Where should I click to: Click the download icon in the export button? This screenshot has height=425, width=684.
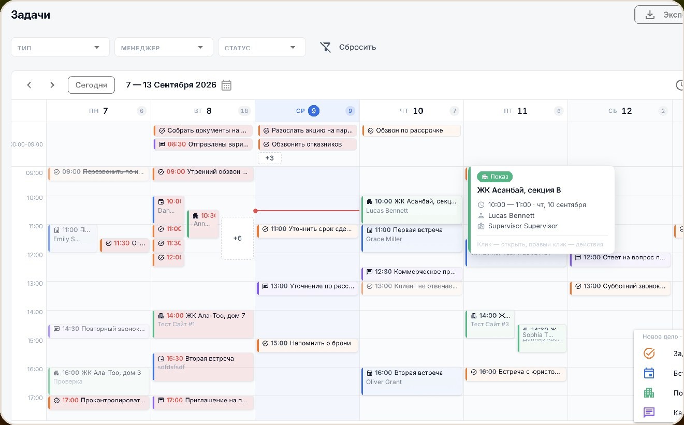[x=650, y=14]
